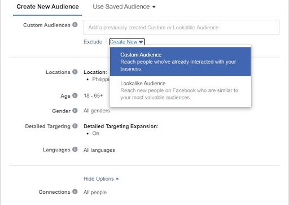Screen dimensions: 289x205
Task: Open the Use Saved Audience dropdown
Action: pyautogui.click(x=124, y=7)
